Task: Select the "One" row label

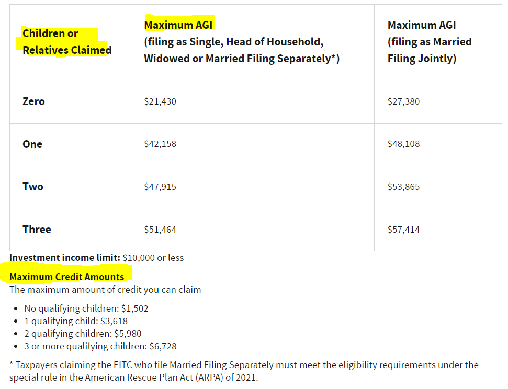Action: tap(32, 144)
